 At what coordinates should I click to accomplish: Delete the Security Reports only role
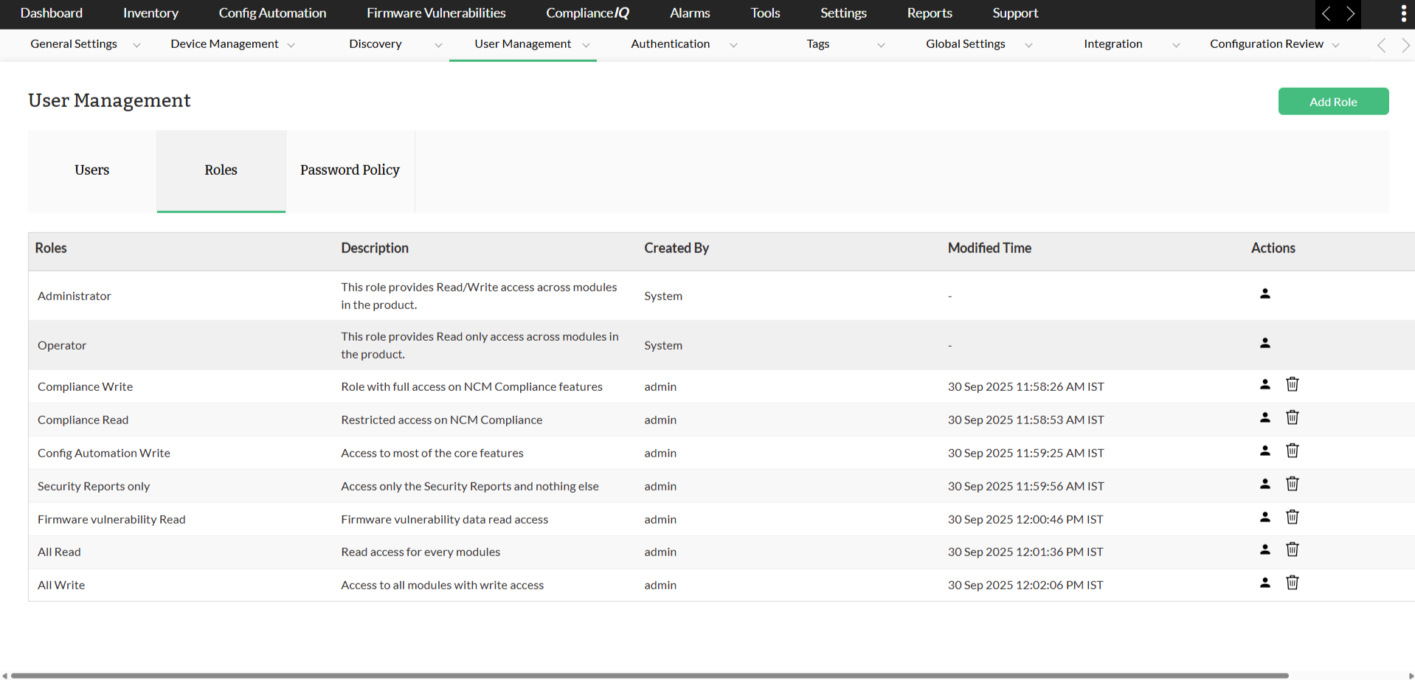pos(1292,484)
